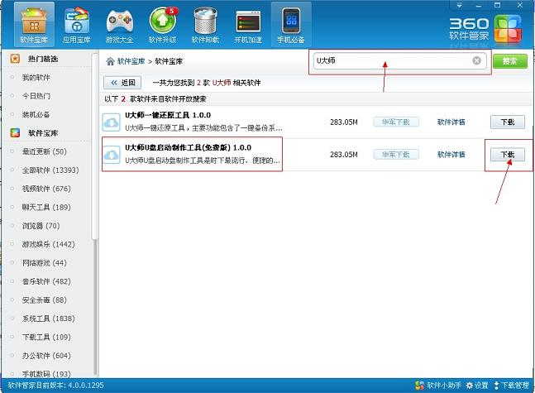Download U大师一键还原工具 with 下载 button
The image size is (535, 393).
point(508,122)
